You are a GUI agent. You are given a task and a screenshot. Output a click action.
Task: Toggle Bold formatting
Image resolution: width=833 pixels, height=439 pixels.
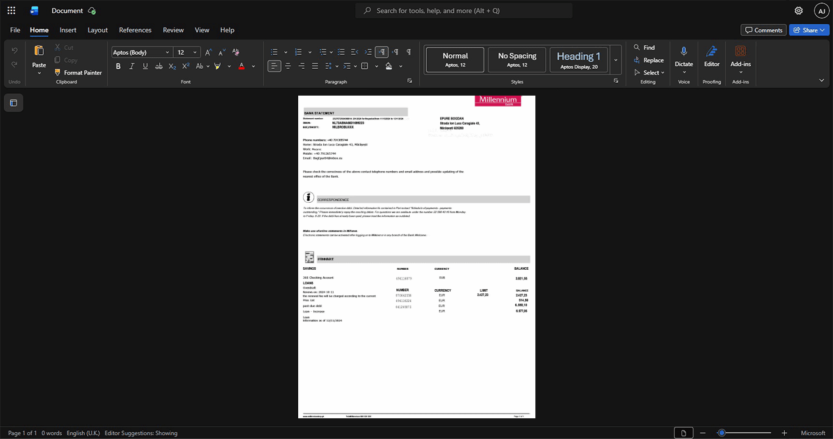[118, 66]
